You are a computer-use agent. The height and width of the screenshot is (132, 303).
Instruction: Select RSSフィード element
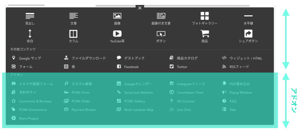coord(236,67)
